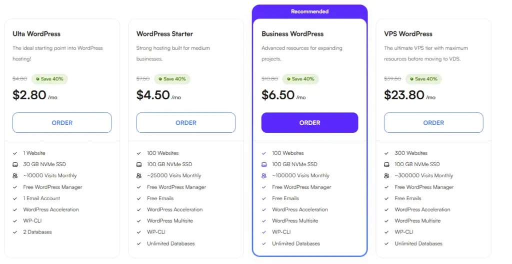Click the checkmark next to 300 Websites
Viewport: 512px width, 264px height.
coord(386,153)
